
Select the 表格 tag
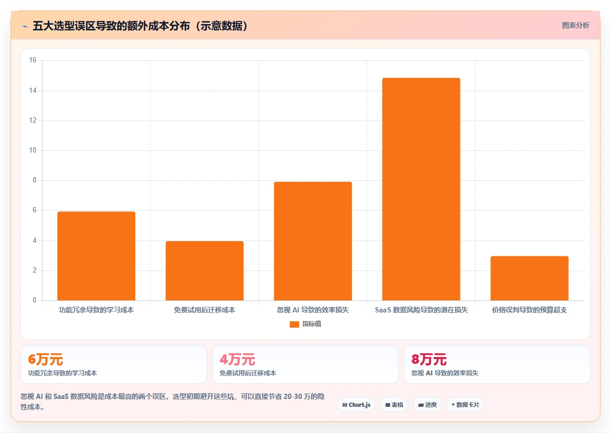(394, 405)
